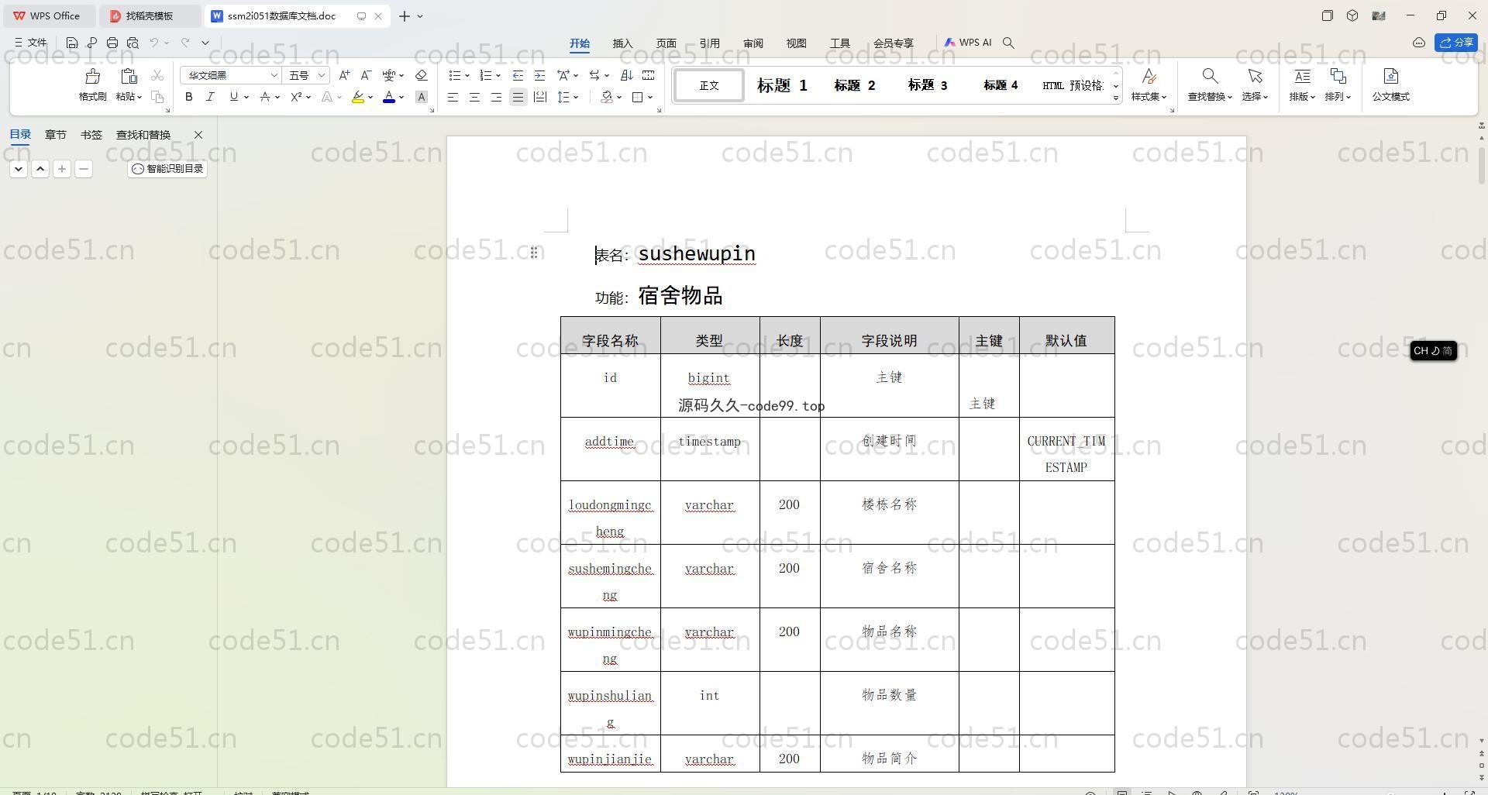Open the paste options dropdown arrow
This screenshot has width=1488, height=795.
[139, 97]
